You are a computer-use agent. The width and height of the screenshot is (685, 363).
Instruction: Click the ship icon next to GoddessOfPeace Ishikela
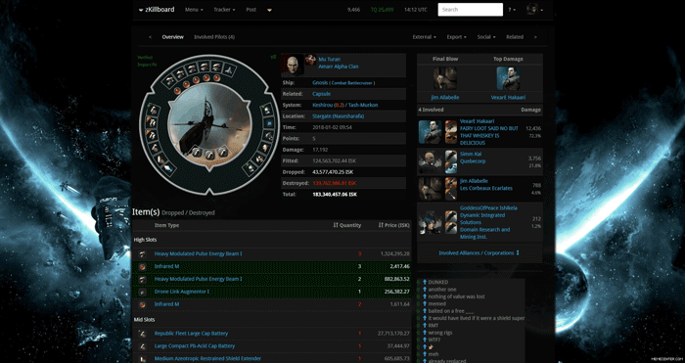point(451,216)
